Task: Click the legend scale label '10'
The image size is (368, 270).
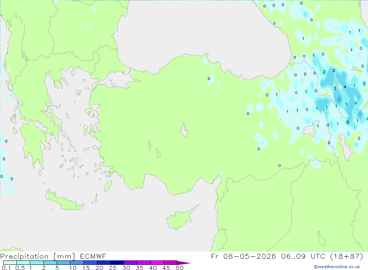Action: pos(73,268)
